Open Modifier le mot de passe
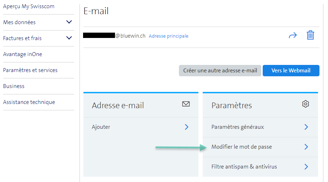 point(241,147)
